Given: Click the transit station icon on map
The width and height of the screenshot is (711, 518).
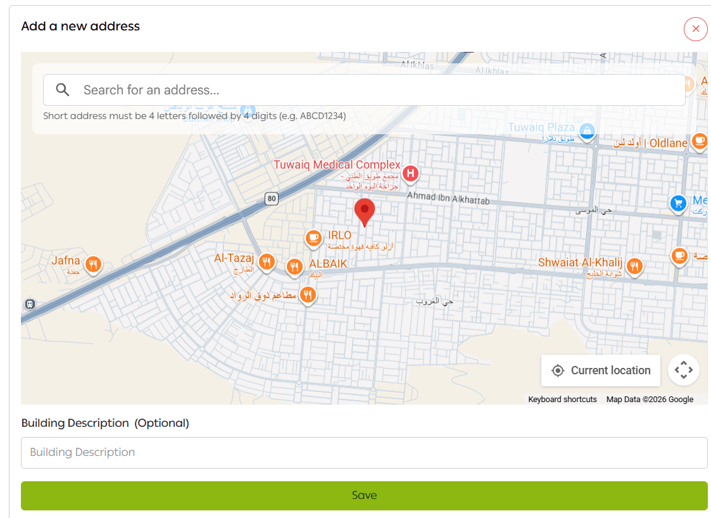Looking at the screenshot, I should [30, 304].
